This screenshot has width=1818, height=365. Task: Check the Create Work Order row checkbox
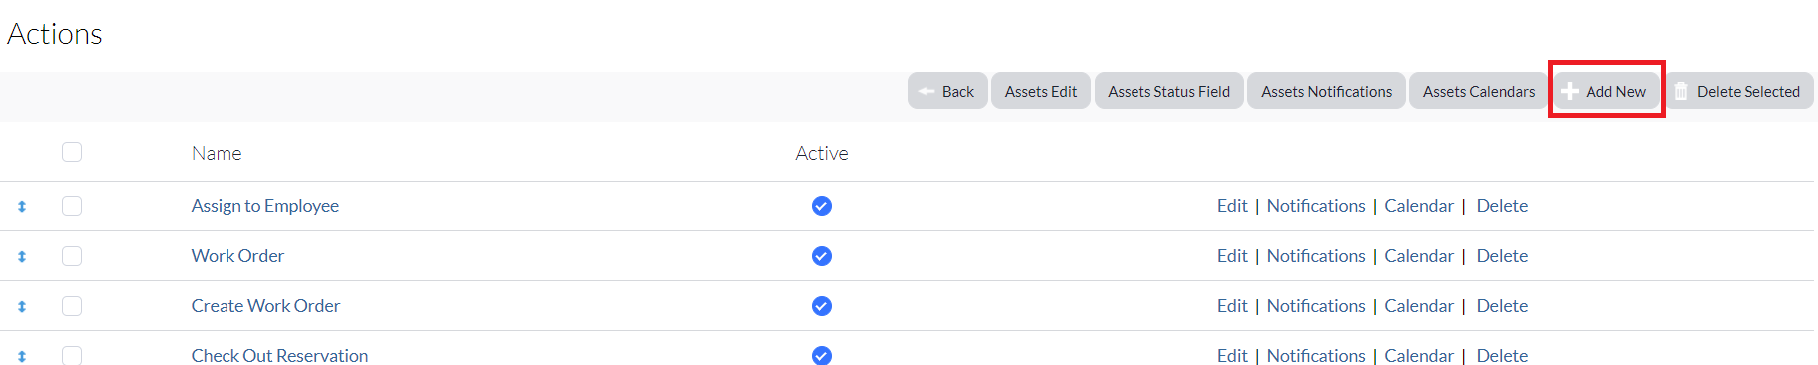(72, 306)
